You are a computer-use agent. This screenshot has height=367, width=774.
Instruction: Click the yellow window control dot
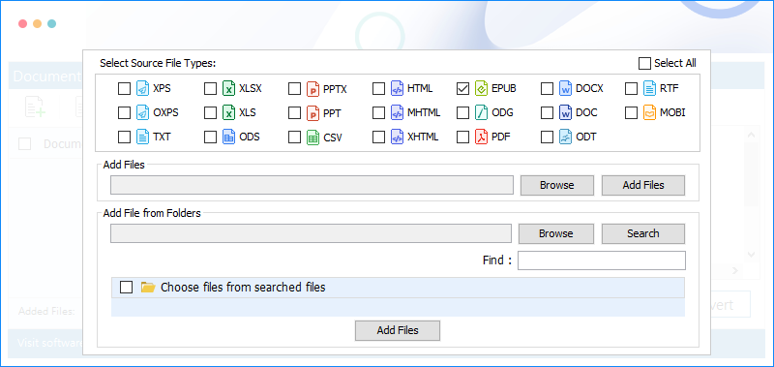(37, 23)
